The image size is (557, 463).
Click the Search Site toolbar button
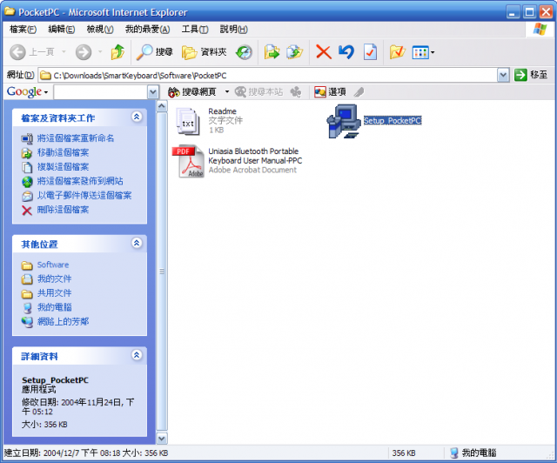point(259,92)
